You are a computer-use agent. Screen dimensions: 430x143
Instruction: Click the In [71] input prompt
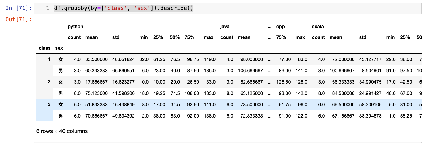pyautogui.click(x=18, y=8)
